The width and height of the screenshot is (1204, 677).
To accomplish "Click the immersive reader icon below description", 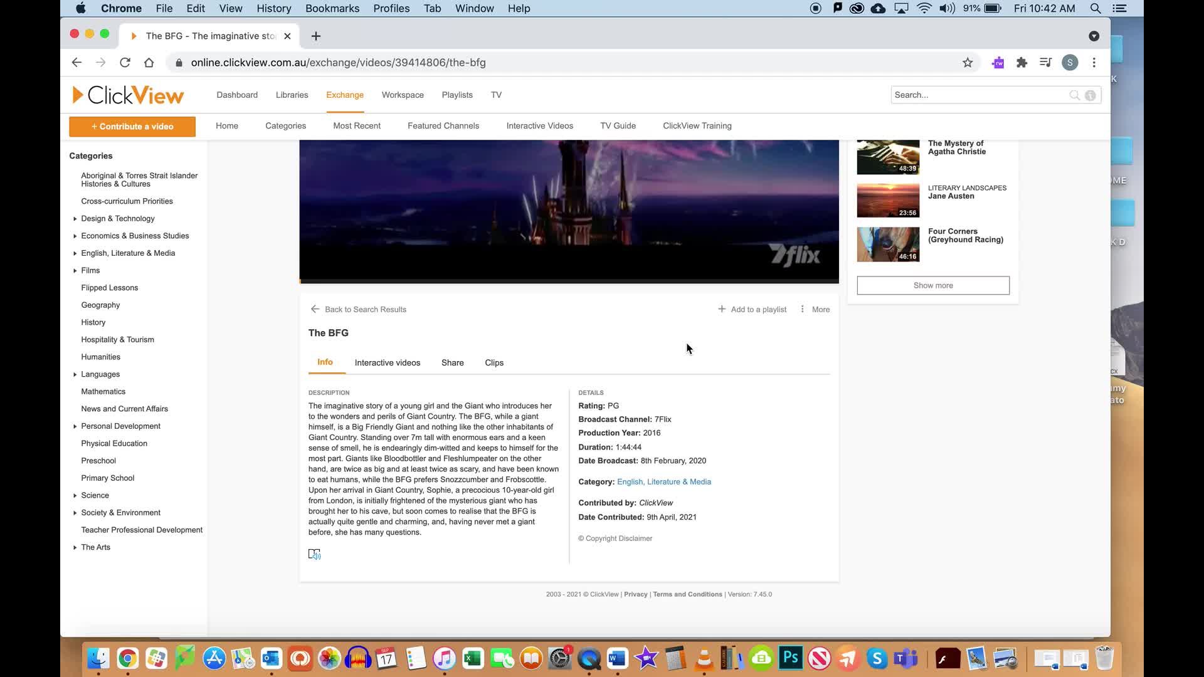I will pyautogui.click(x=314, y=554).
